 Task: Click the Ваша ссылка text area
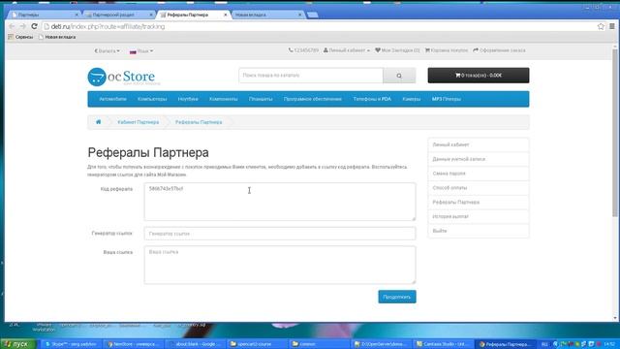(280, 265)
